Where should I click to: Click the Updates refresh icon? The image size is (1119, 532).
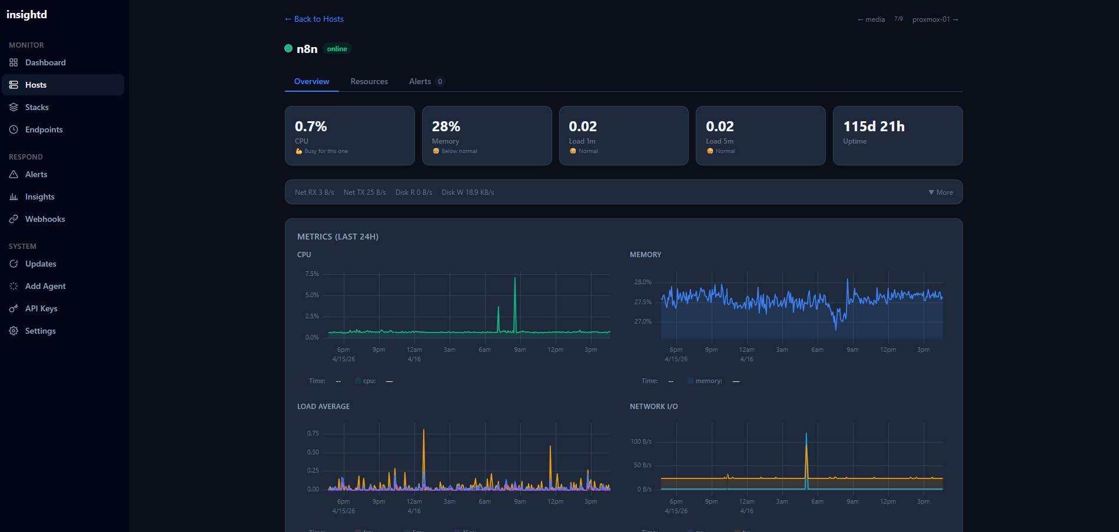click(14, 264)
